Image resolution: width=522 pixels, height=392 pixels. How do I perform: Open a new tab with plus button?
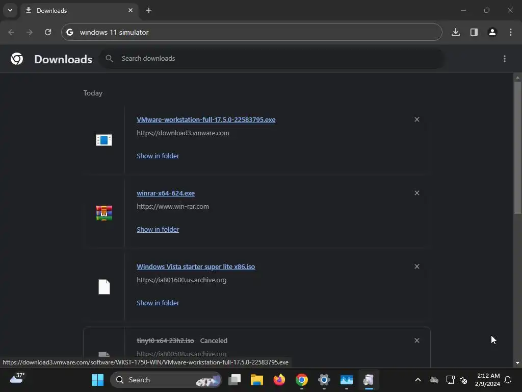[149, 10]
